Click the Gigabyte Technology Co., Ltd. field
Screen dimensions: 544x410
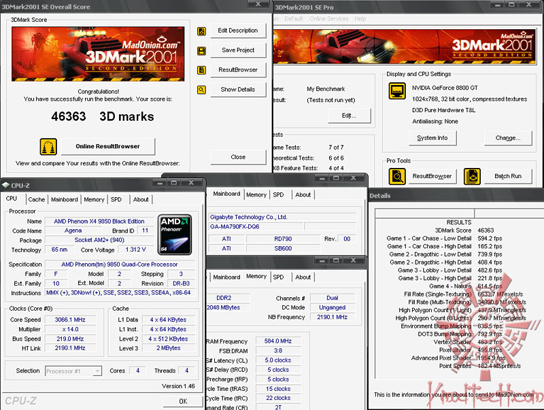click(x=283, y=217)
